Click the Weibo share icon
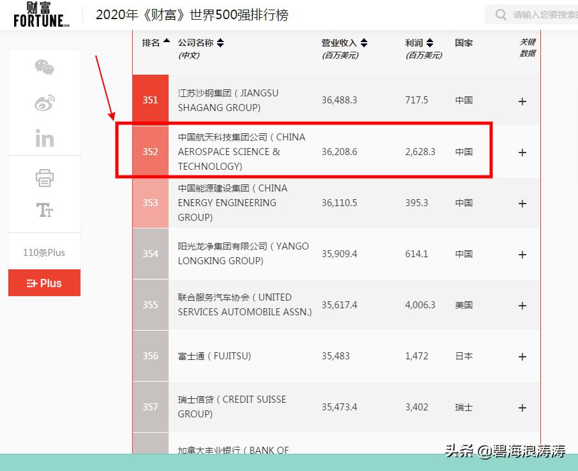578x471 pixels. click(x=43, y=102)
